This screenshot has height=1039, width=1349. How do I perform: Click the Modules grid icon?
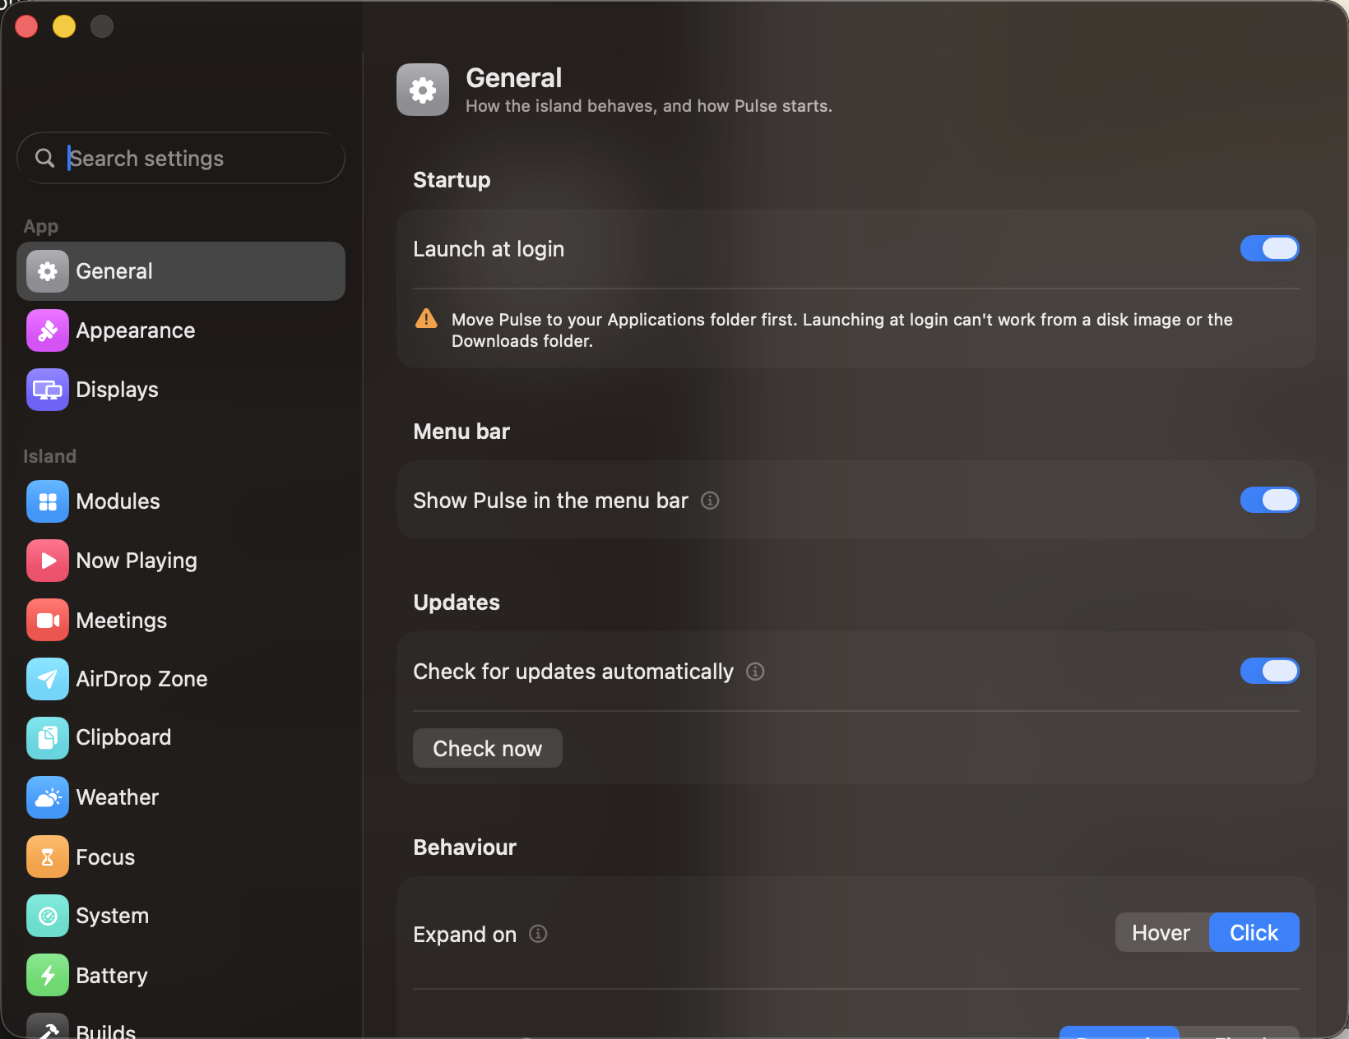[x=48, y=501]
